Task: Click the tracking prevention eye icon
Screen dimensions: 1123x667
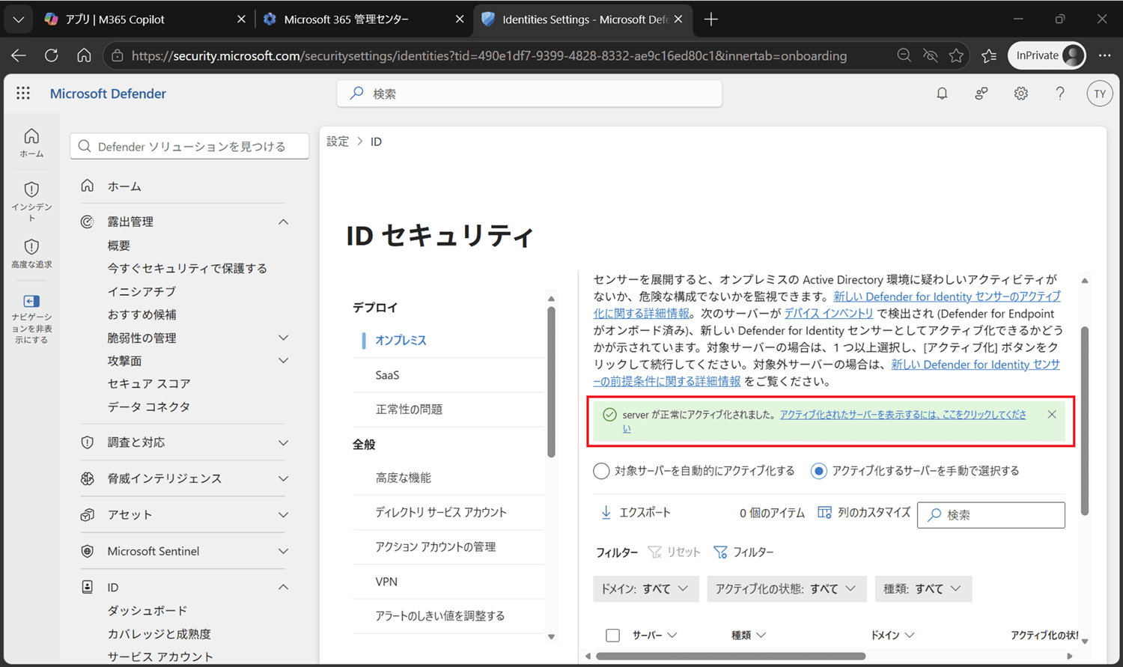Action: [x=931, y=55]
